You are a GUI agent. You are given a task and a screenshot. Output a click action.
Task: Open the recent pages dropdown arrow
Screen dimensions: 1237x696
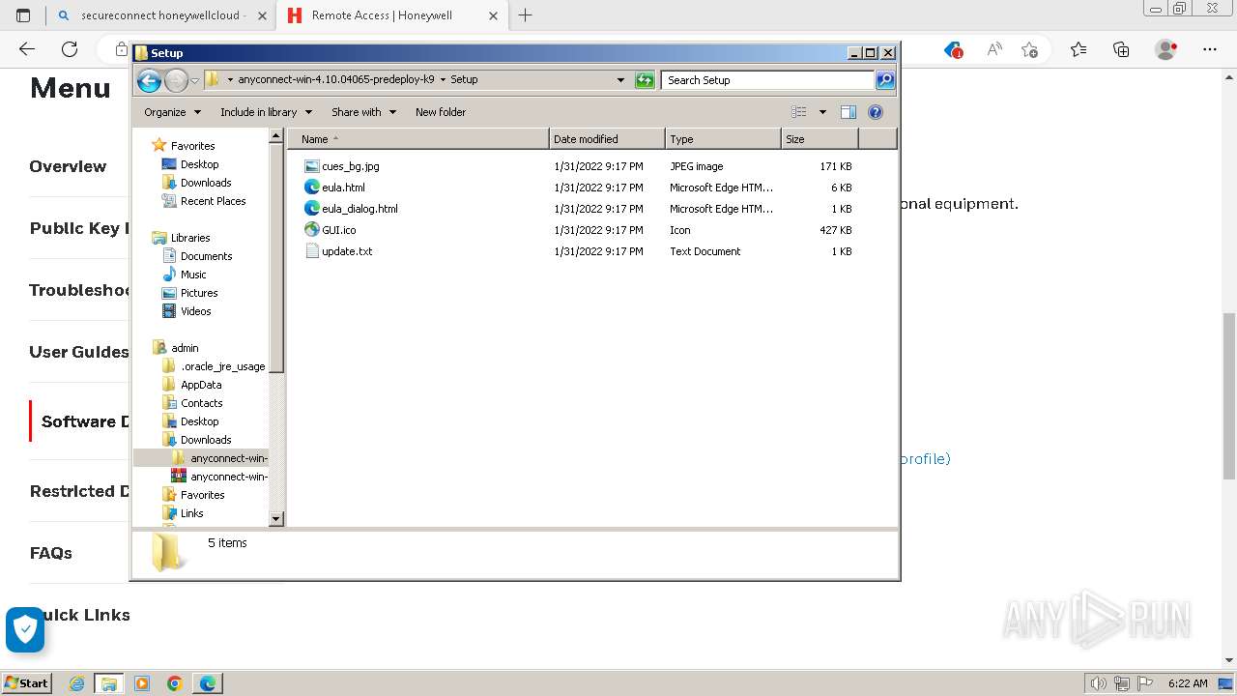pos(194,80)
